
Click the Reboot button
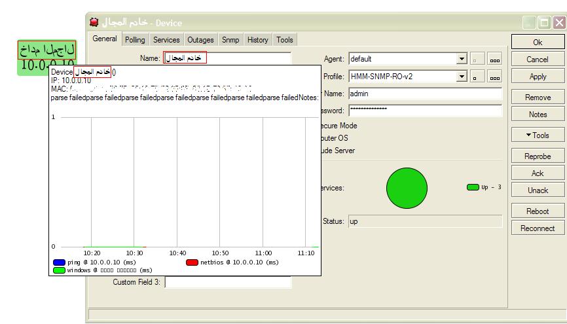pyautogui.click(x=538, y=211)
